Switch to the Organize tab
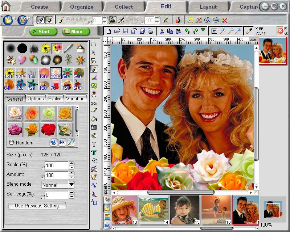The width and height of the screenshot is (290, 232). [82, 7]
